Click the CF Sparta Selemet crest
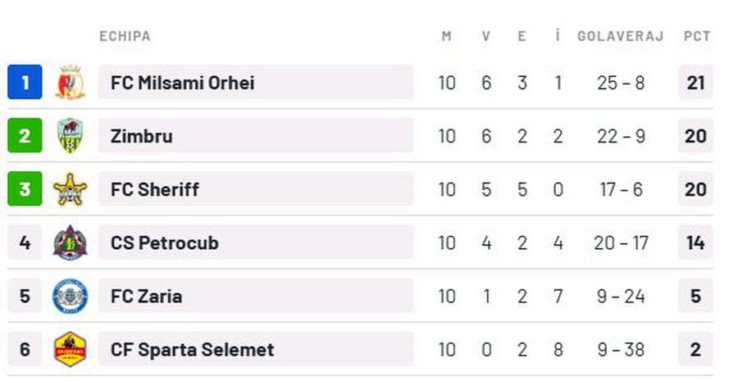Viewport: 738px width, 381px height. tap(71, 349)
